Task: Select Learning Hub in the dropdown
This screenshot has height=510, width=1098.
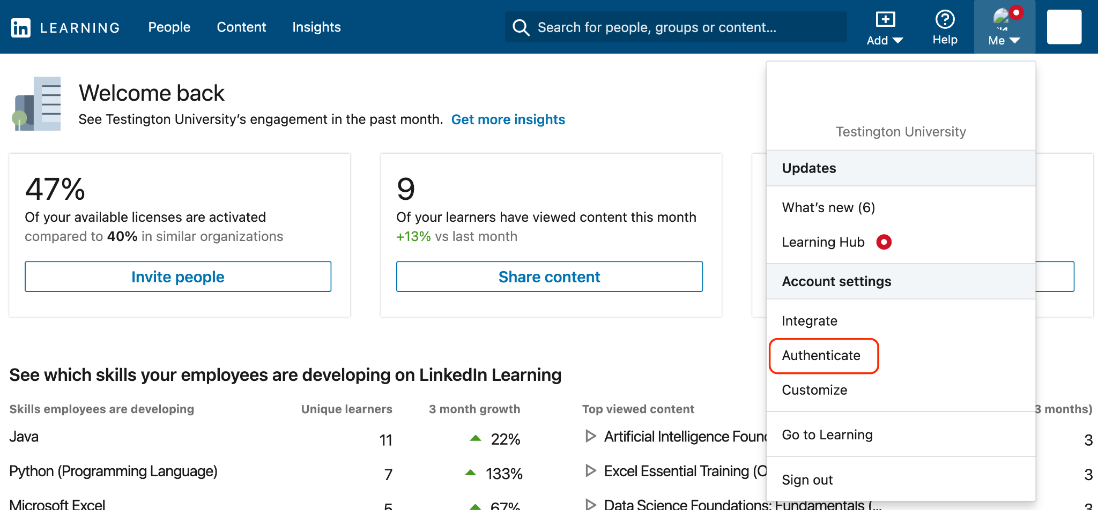Action: [823, 242]
